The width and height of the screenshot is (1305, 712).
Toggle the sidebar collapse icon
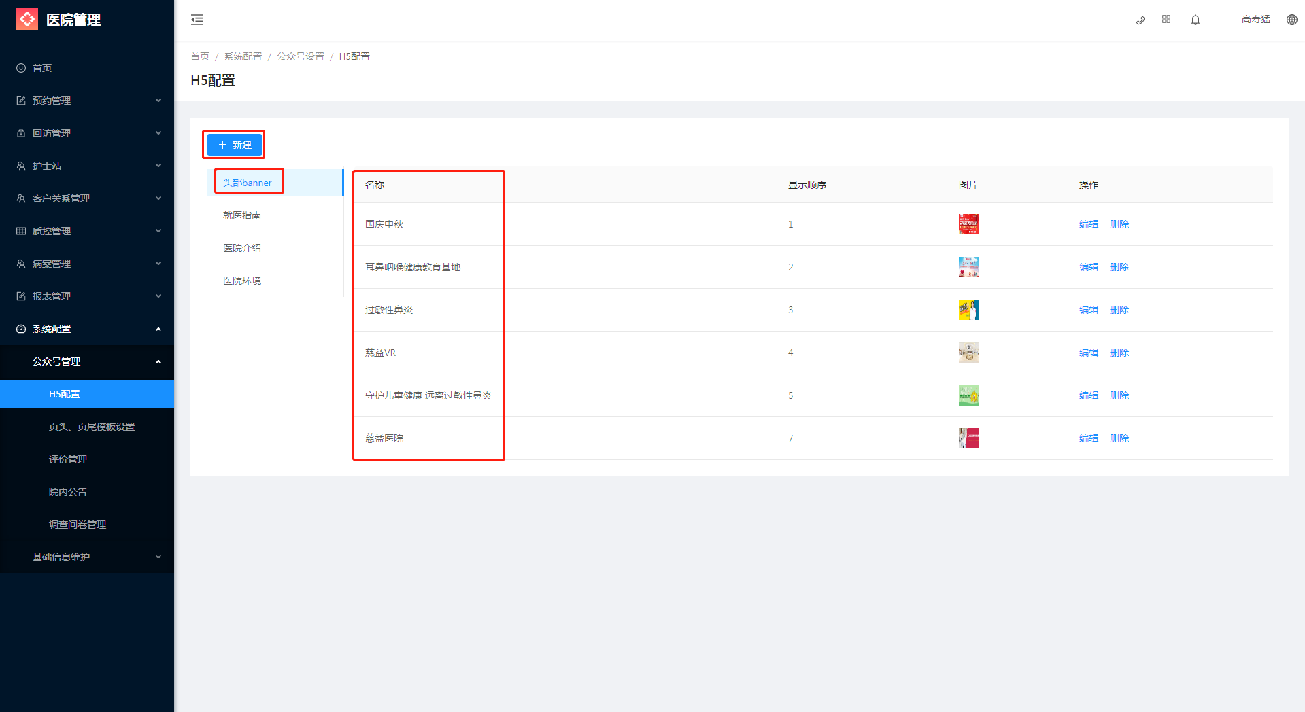pyautogui.click(x=197, y=20)
